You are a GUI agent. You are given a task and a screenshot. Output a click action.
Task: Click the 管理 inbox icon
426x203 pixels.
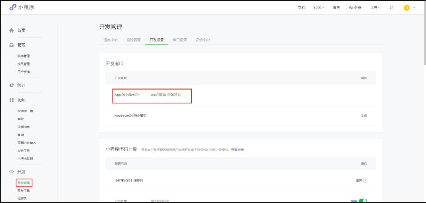point(12,45)
